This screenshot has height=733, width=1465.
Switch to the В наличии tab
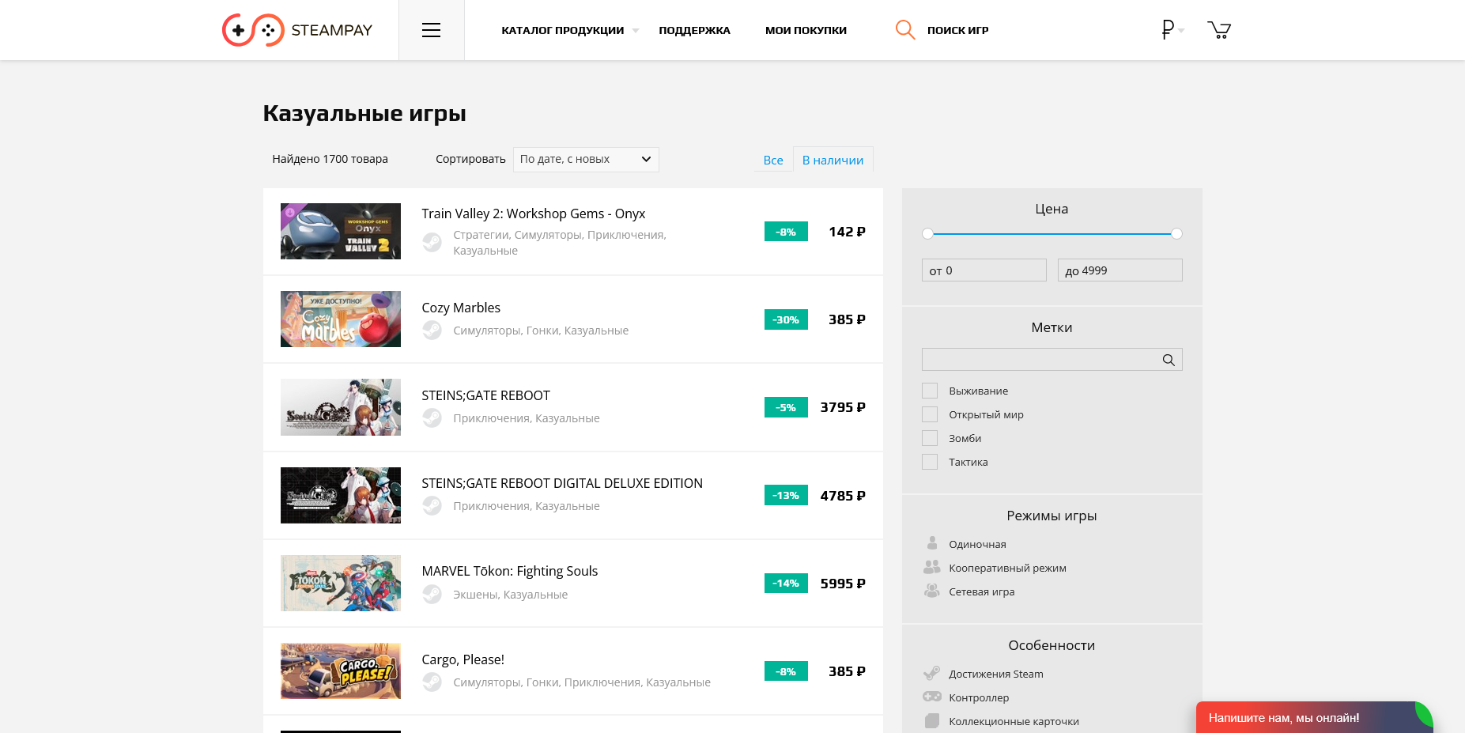[x=833, y=160]
